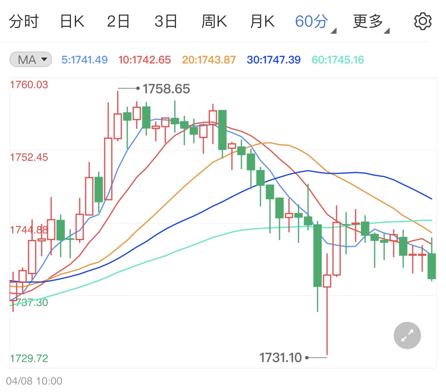This screenshot has width=446, height=392.
Task: Click the MA60 value 60:1745.16
Action: tap(338, 60)
